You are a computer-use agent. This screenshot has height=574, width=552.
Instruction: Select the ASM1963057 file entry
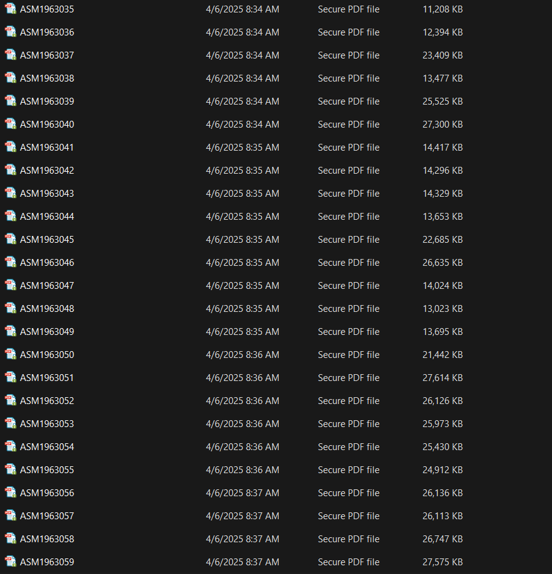click(x=47, y=516)
